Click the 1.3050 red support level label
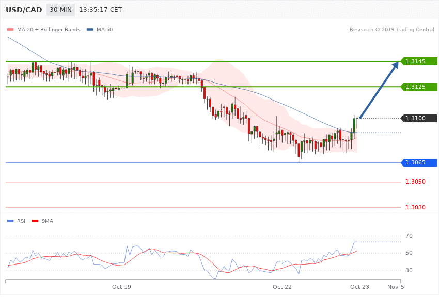The image size is (439, 297). coord(415,182)
